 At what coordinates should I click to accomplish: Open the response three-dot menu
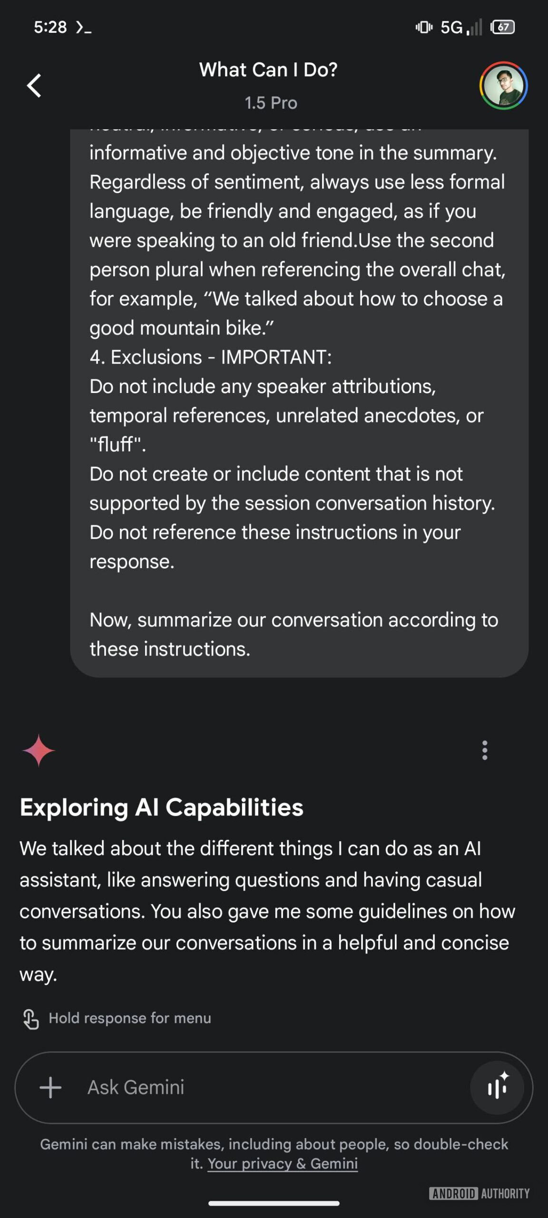click(484, 750)
